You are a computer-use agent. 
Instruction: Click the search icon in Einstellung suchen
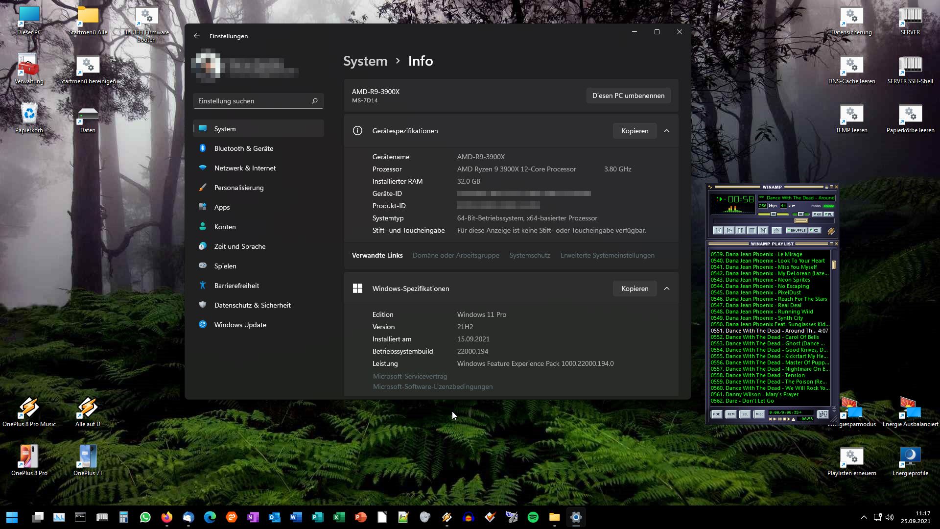315,101
